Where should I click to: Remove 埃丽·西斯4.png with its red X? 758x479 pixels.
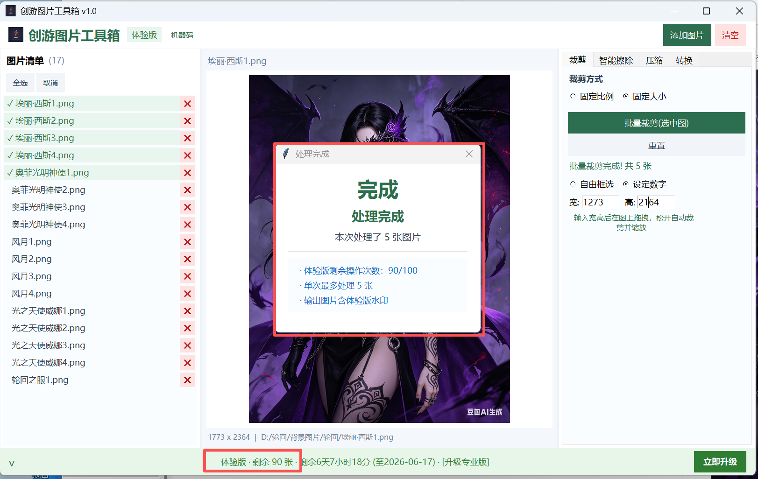[187, 155]
